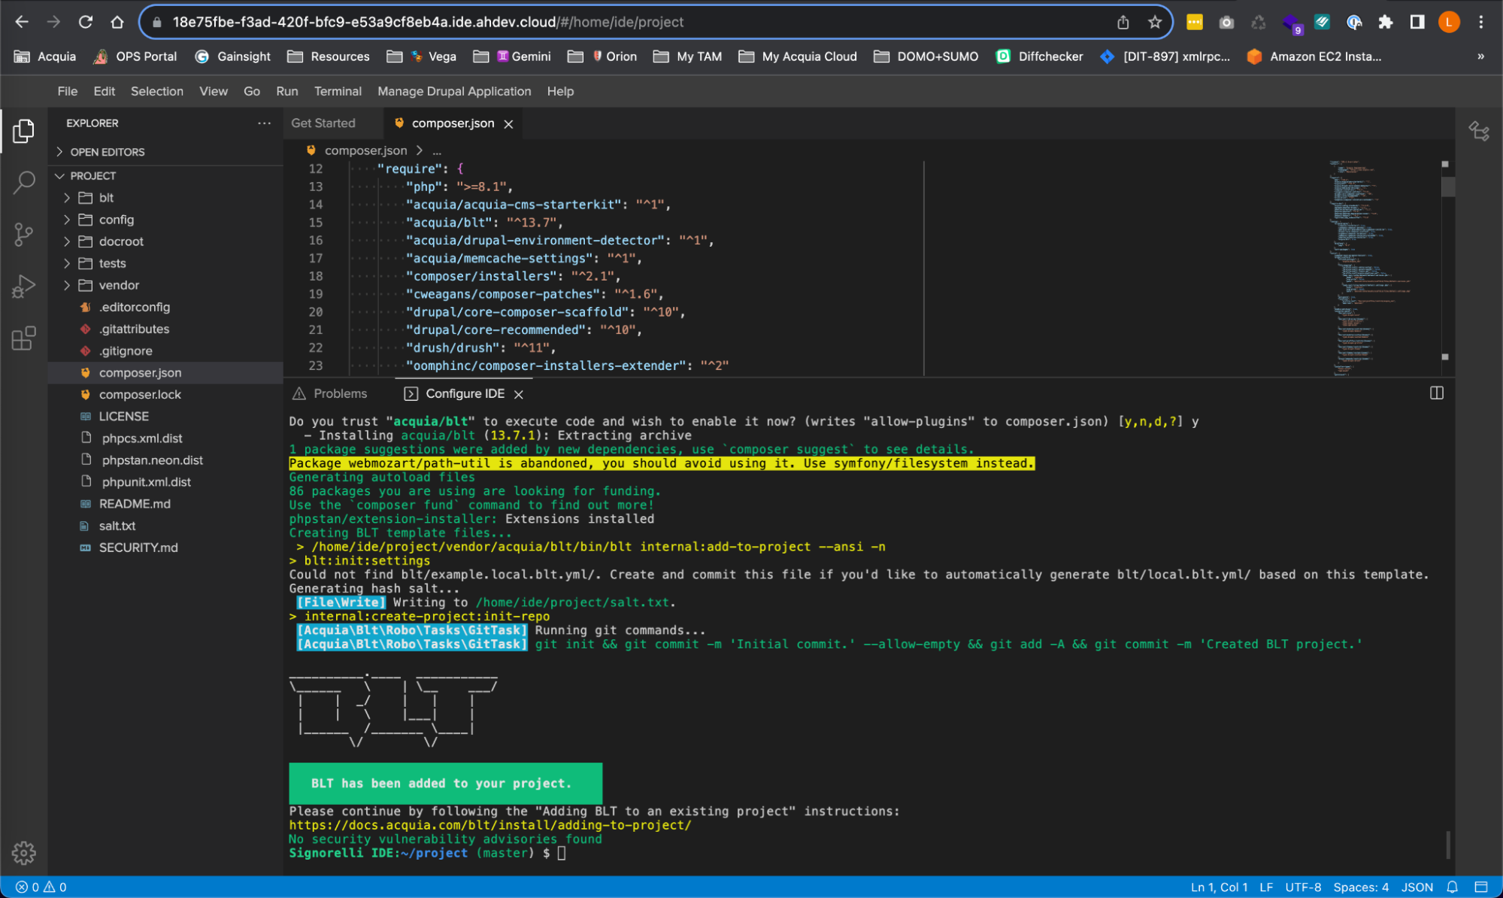Image resolution: width=1503 pixels, height=898 pixels.
Task: Open the Selection menu
Action: [156, 91]
